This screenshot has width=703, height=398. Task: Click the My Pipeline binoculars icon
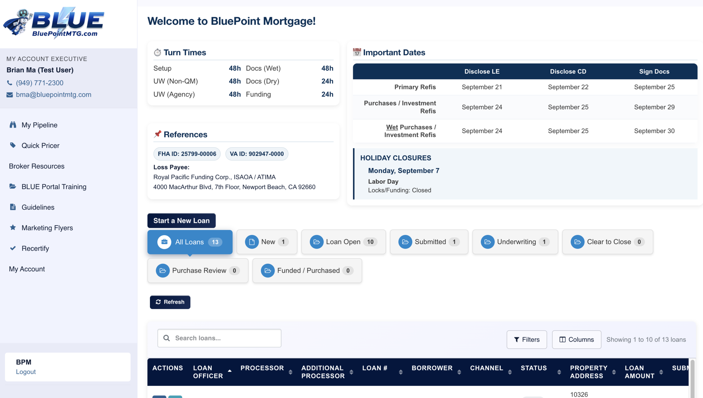coord(13,125)
